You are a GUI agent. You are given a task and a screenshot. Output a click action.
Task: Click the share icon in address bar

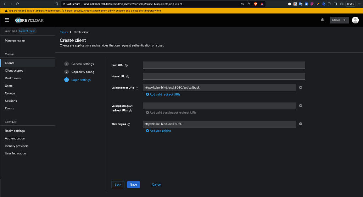click(248, 4)
